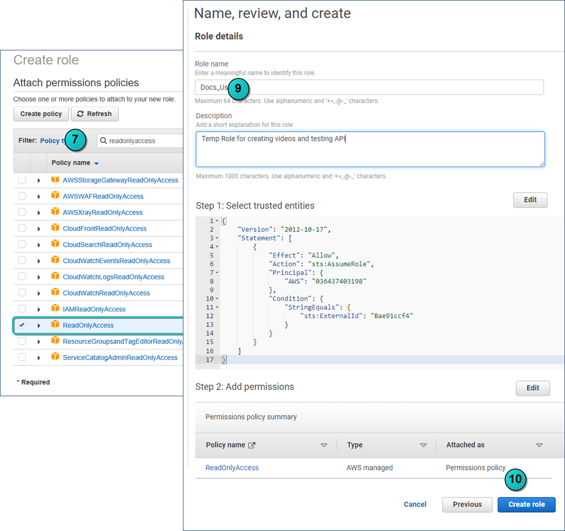Open the Type column sort dropdown
Screen dimensions: 565x531
tap(423, 446)
